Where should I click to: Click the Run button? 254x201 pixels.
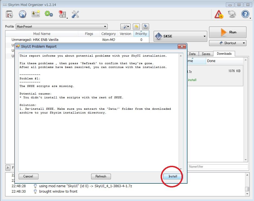coord(227,32)
